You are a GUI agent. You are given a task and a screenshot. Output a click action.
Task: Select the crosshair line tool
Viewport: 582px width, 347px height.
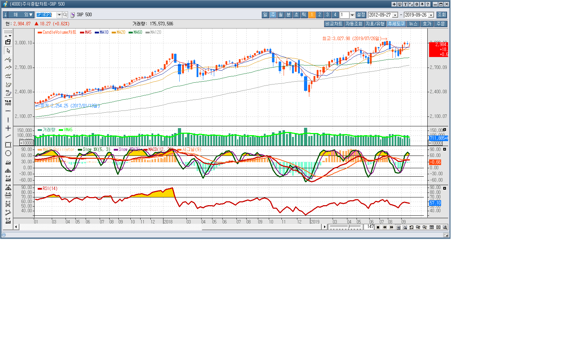tap(8, 128)
